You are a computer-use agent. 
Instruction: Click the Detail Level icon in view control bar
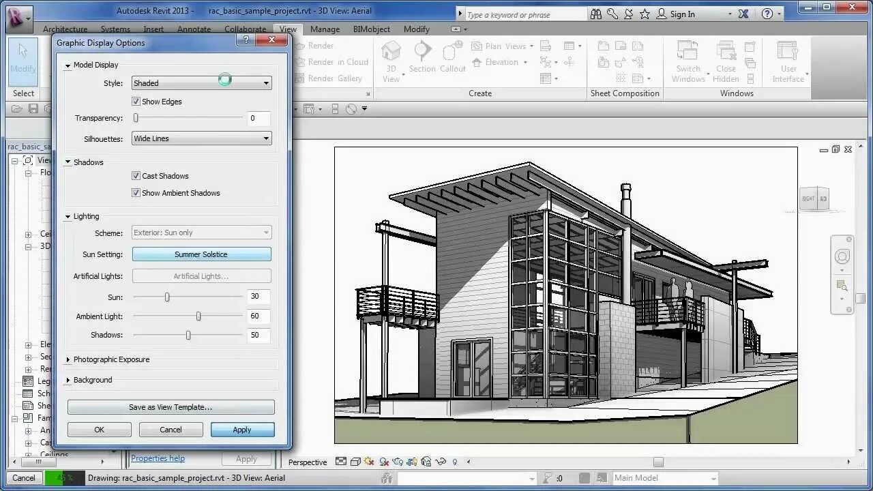[x=341, y=462]
